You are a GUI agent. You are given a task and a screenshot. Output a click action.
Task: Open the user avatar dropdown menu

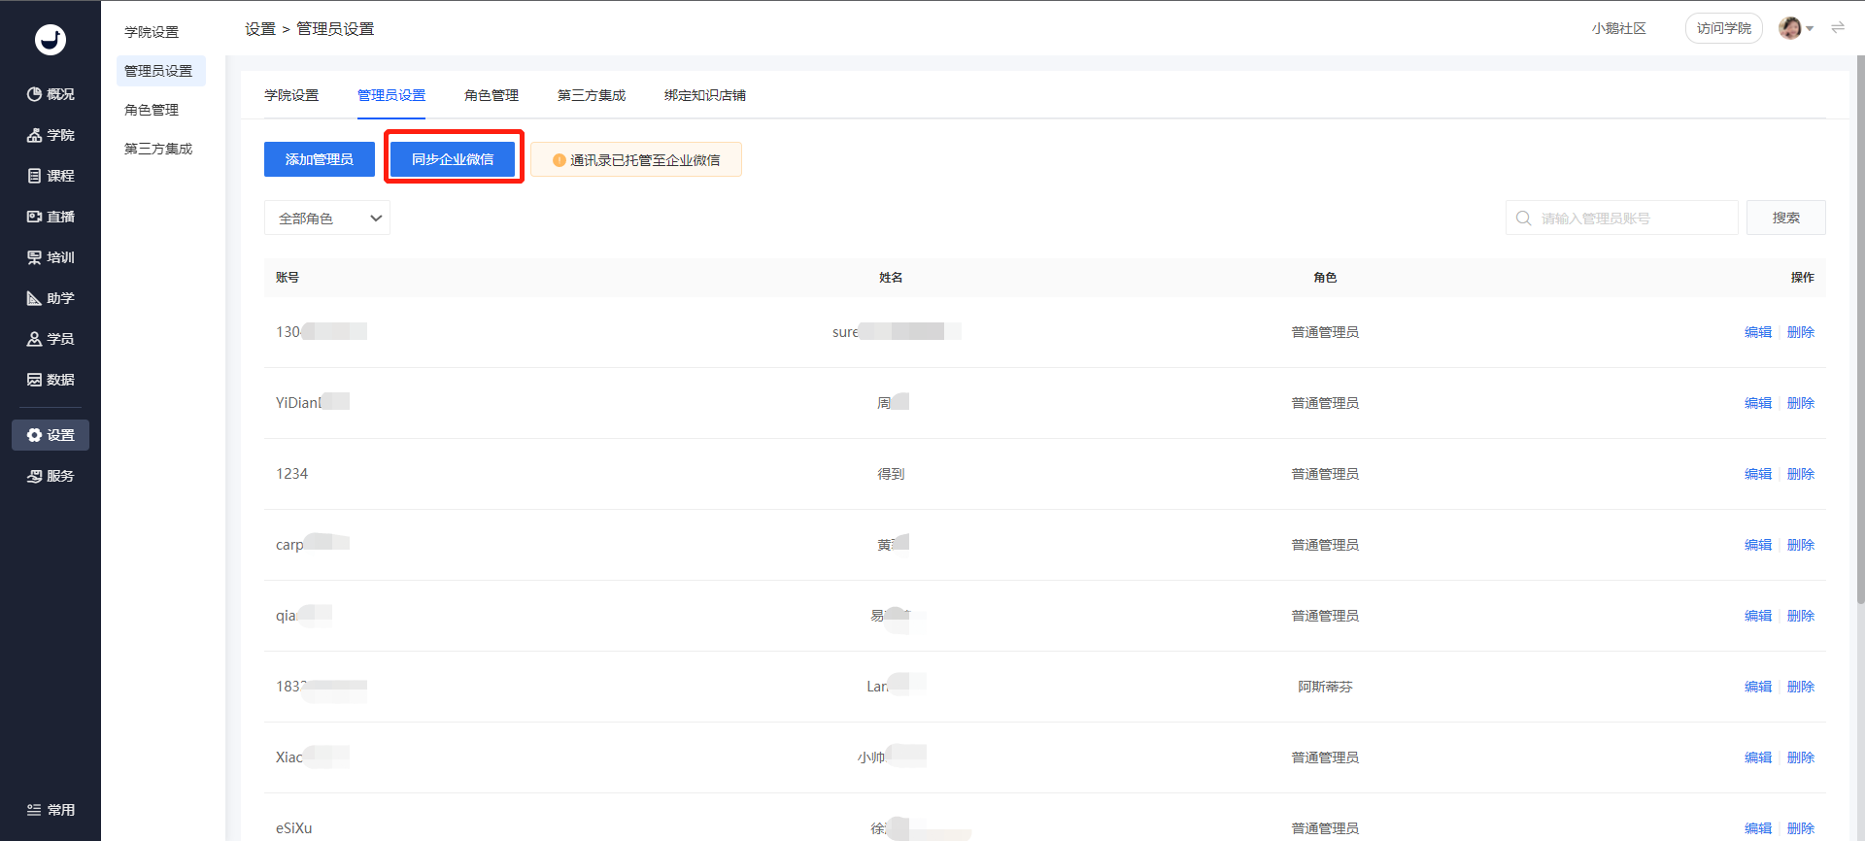click(x=1796, y=28)
